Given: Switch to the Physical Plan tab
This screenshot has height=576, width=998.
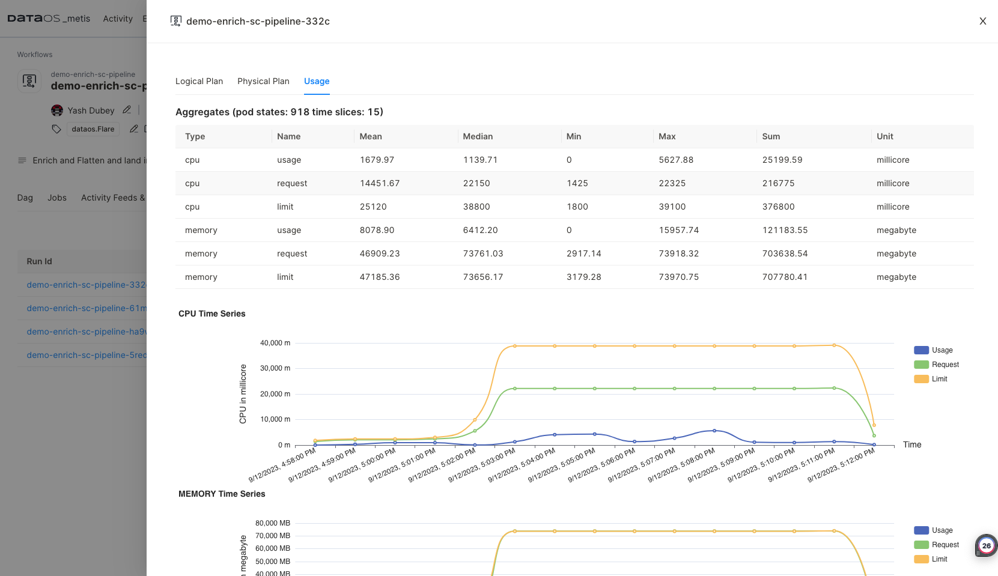Looking at the screenshot, I should (263, 81).
